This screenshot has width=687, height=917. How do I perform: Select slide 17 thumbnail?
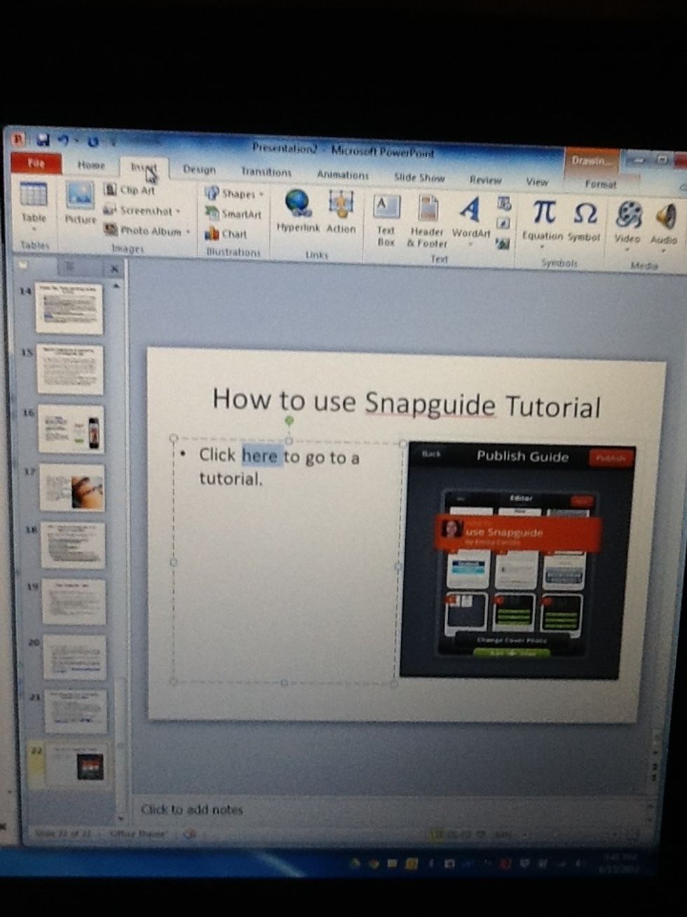click(x=72, y=487)
